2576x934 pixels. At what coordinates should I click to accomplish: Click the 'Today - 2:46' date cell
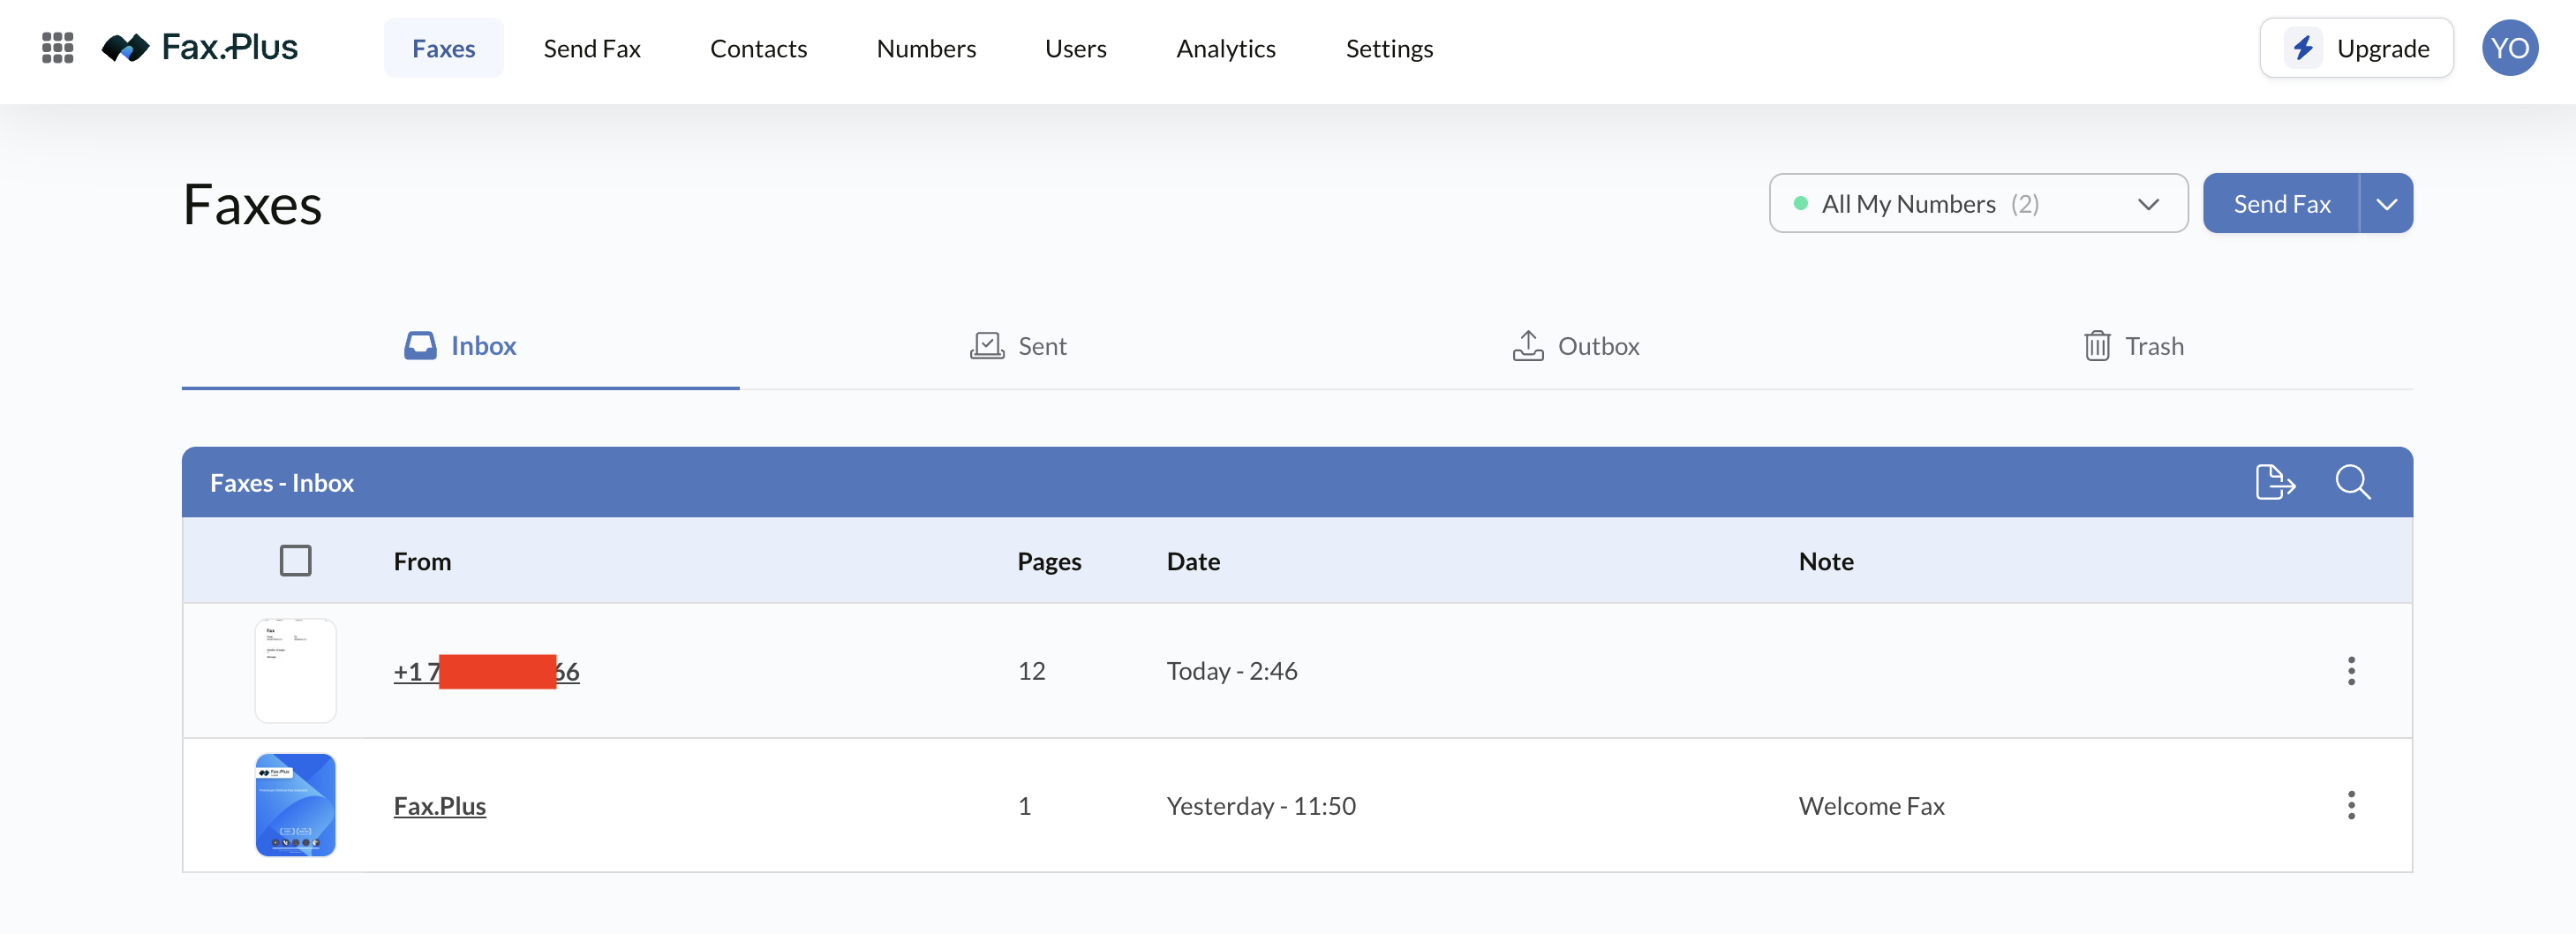coord(1232,671)
